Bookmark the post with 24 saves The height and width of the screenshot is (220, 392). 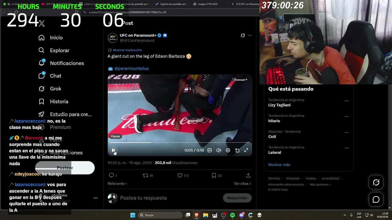(217, 175)
